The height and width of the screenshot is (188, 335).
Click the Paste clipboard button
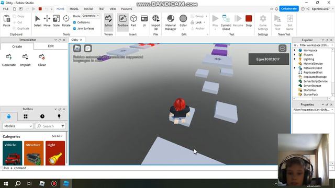[7, 21]
